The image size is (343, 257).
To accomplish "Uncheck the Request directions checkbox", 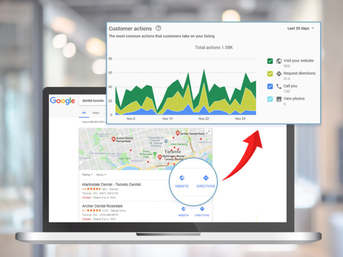I will [270, 74].
